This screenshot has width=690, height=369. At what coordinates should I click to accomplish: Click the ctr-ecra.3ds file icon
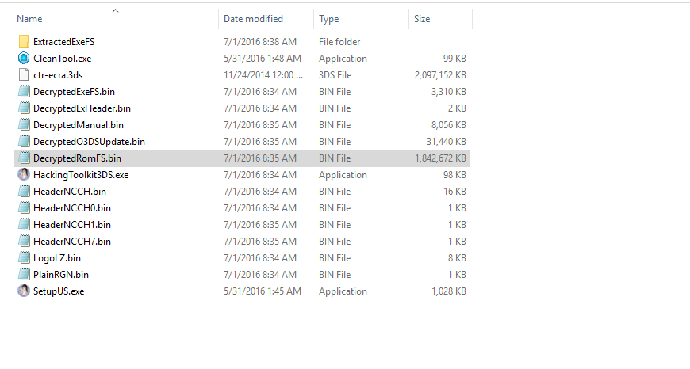point(23,74)
